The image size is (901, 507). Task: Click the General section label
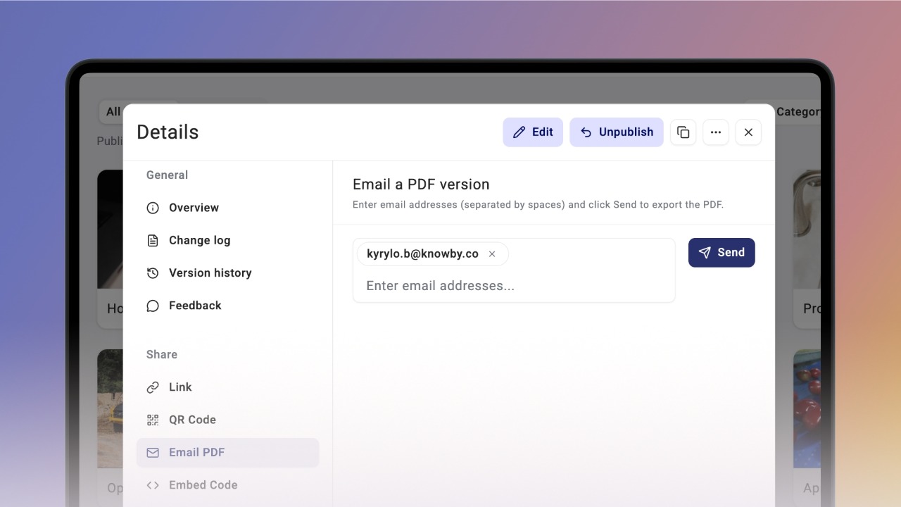tap(167, 175)
